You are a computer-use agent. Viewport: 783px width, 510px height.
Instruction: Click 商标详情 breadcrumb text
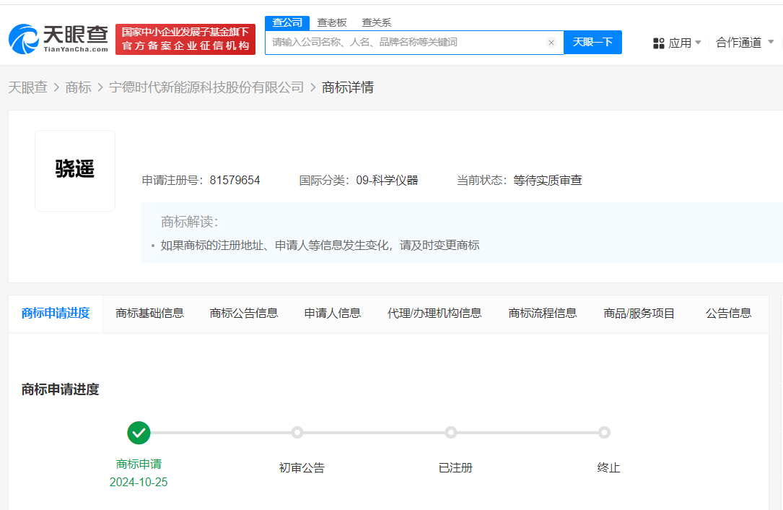point(348,87)
